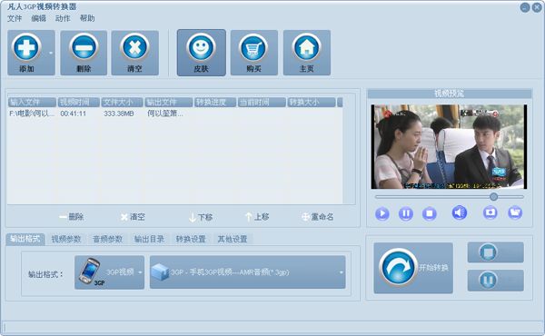
Task: Pause the preview video
Action: [x=406, y=213]
